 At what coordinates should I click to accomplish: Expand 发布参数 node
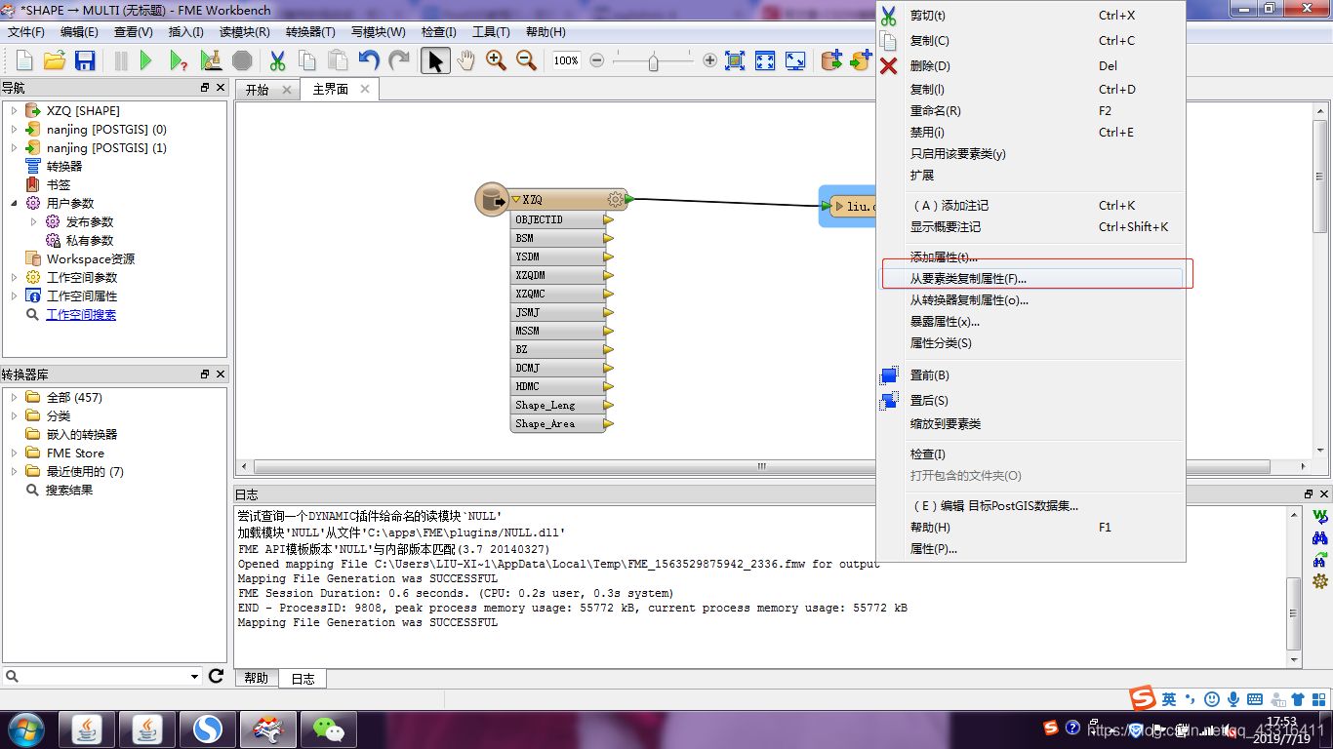[33, 222]
